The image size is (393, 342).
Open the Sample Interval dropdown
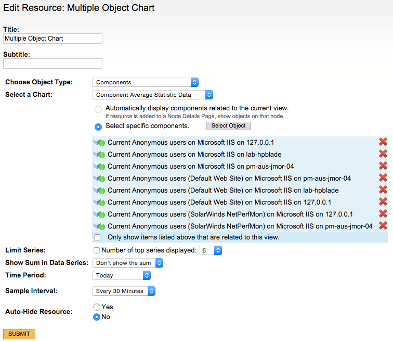[x=124, y=291]
